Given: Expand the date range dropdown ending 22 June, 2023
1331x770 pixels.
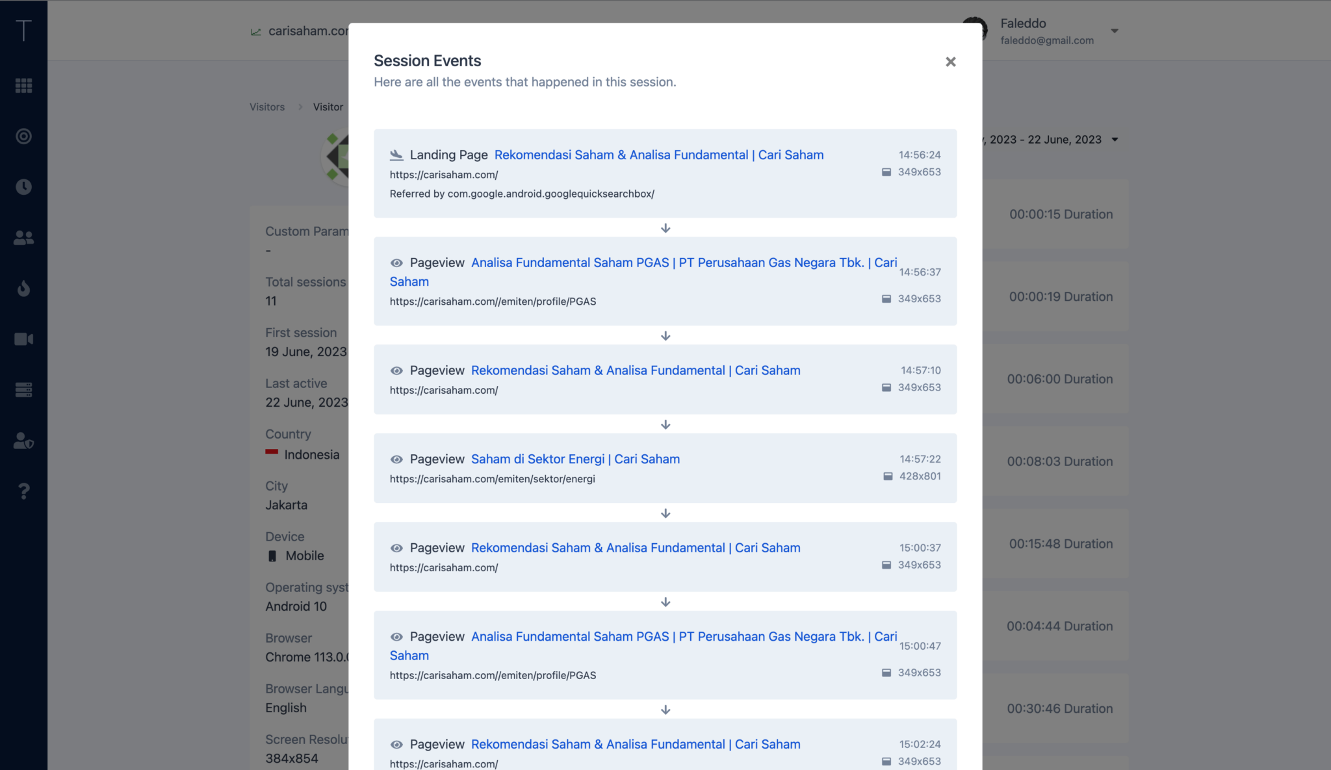Looking at the screenshot, I should 1115,140.
